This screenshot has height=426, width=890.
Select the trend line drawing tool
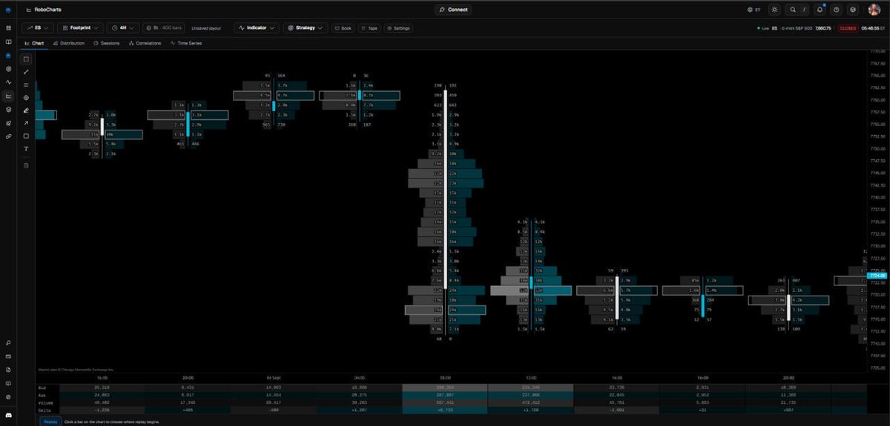26,72
